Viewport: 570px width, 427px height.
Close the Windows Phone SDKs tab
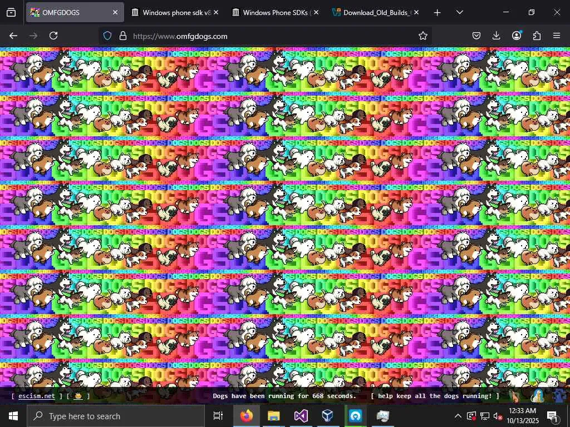[316, 12]
